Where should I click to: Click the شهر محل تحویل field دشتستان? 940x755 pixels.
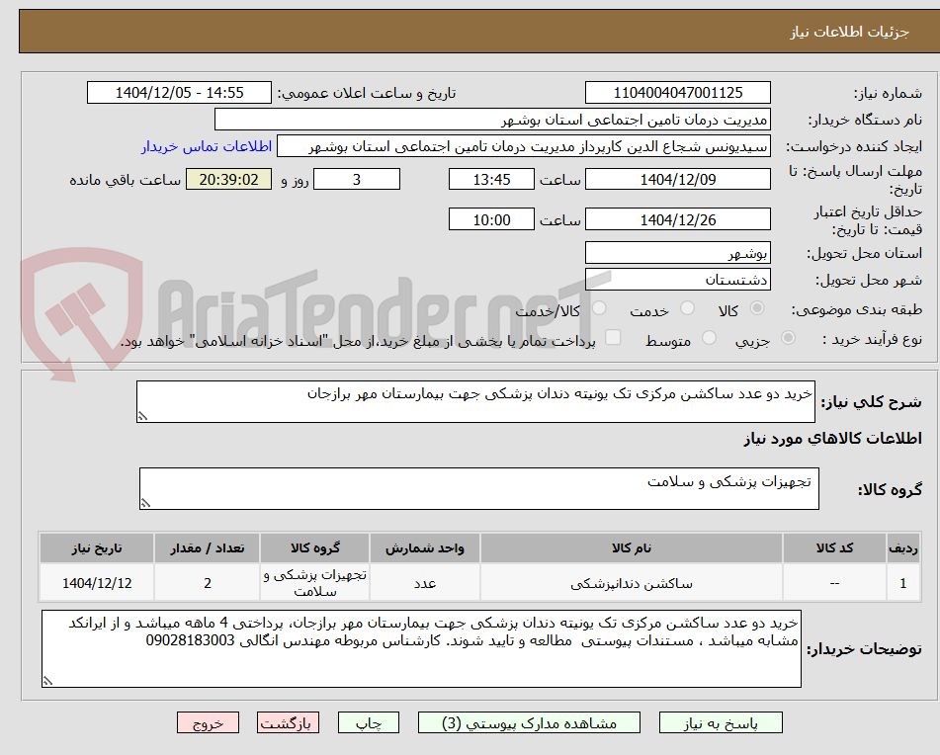pos(677,280)
